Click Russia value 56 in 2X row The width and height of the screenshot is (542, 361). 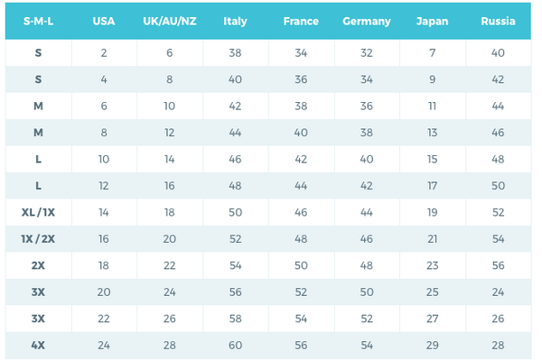[x=498, y=266]
